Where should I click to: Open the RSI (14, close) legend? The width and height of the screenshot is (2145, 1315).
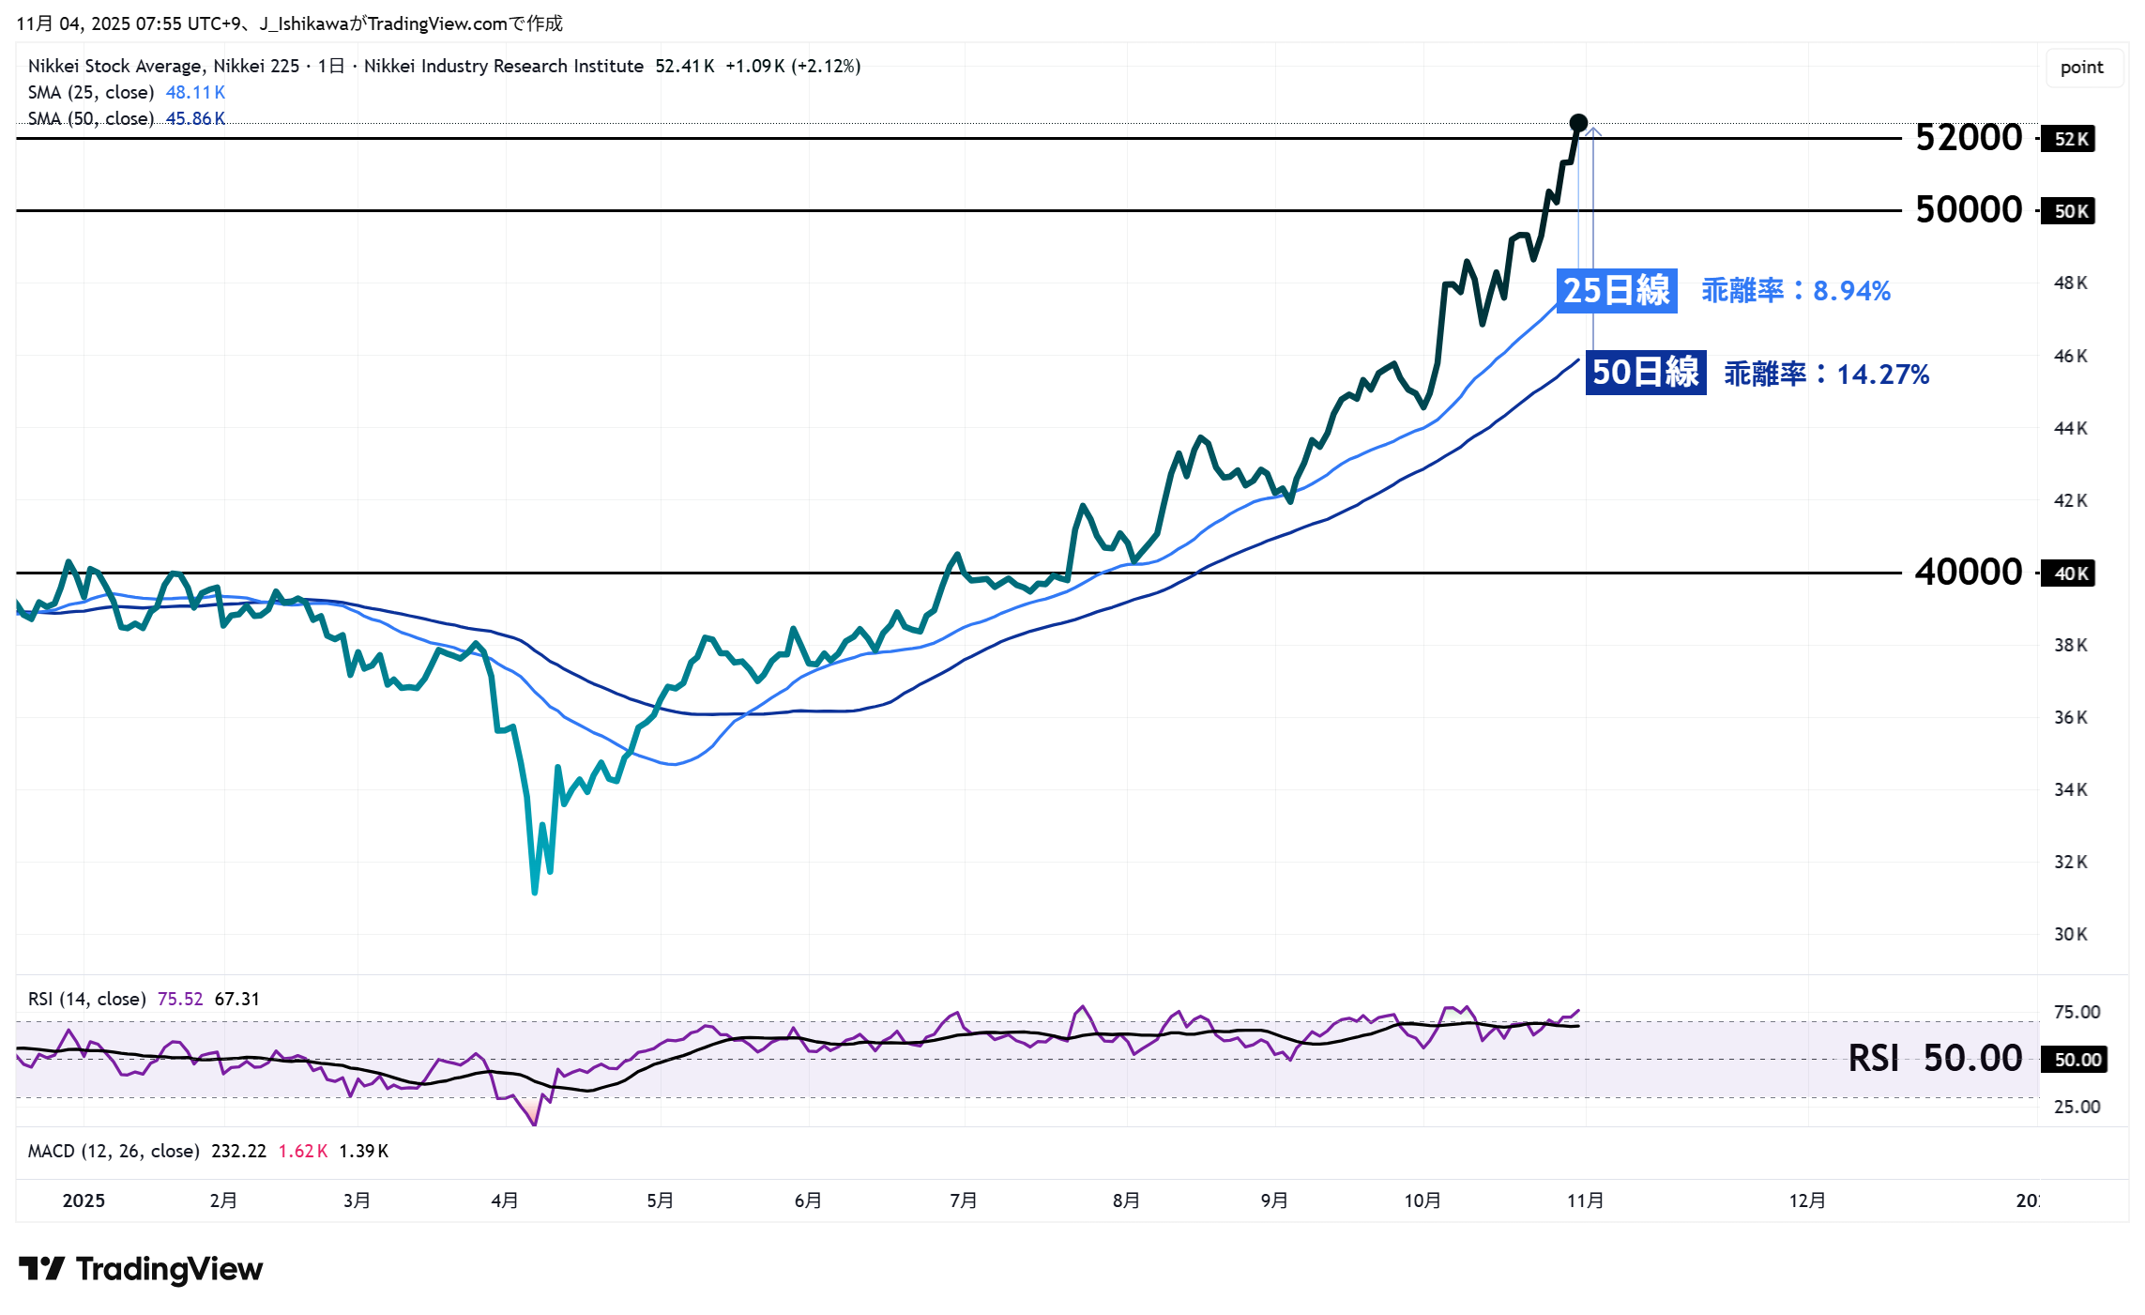87,999
